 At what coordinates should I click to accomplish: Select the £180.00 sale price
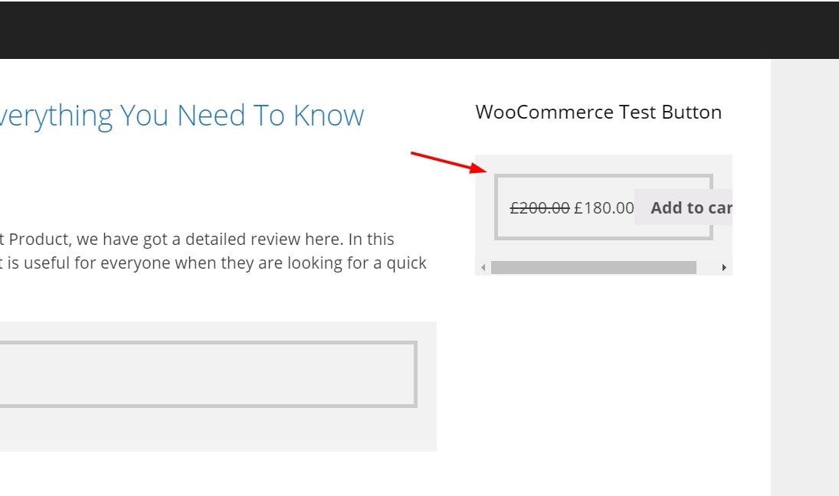click(x=604, y=208)
